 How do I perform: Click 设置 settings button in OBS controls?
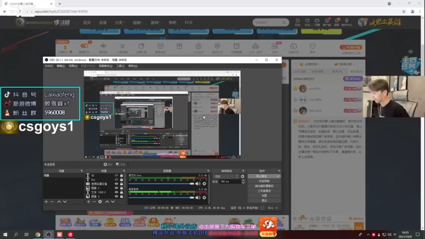pos(264,195)
